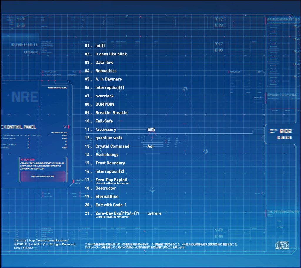The image size is (301, 268).
Task: Click the 'DYNAMIC TRACKING' panel heading
Action: 282,95
